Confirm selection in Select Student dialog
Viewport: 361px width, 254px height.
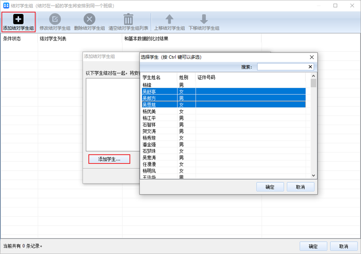coord(269,187)
